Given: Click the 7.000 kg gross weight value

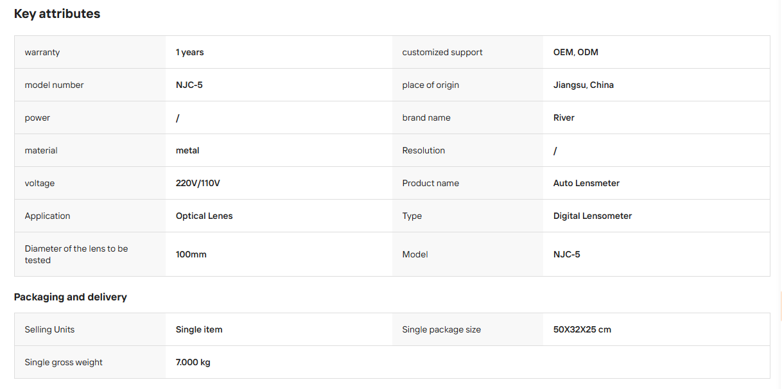Looking at the screenshot, I should (193, 362).
